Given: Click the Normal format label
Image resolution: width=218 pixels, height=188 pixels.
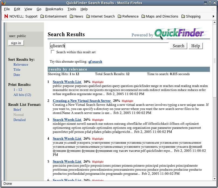Looking at the screenshot, I should click(x=19, y=115).
